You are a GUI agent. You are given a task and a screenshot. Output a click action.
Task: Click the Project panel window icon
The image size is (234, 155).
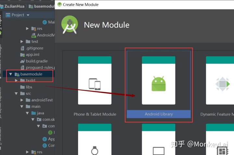click(x=8, y=15)
